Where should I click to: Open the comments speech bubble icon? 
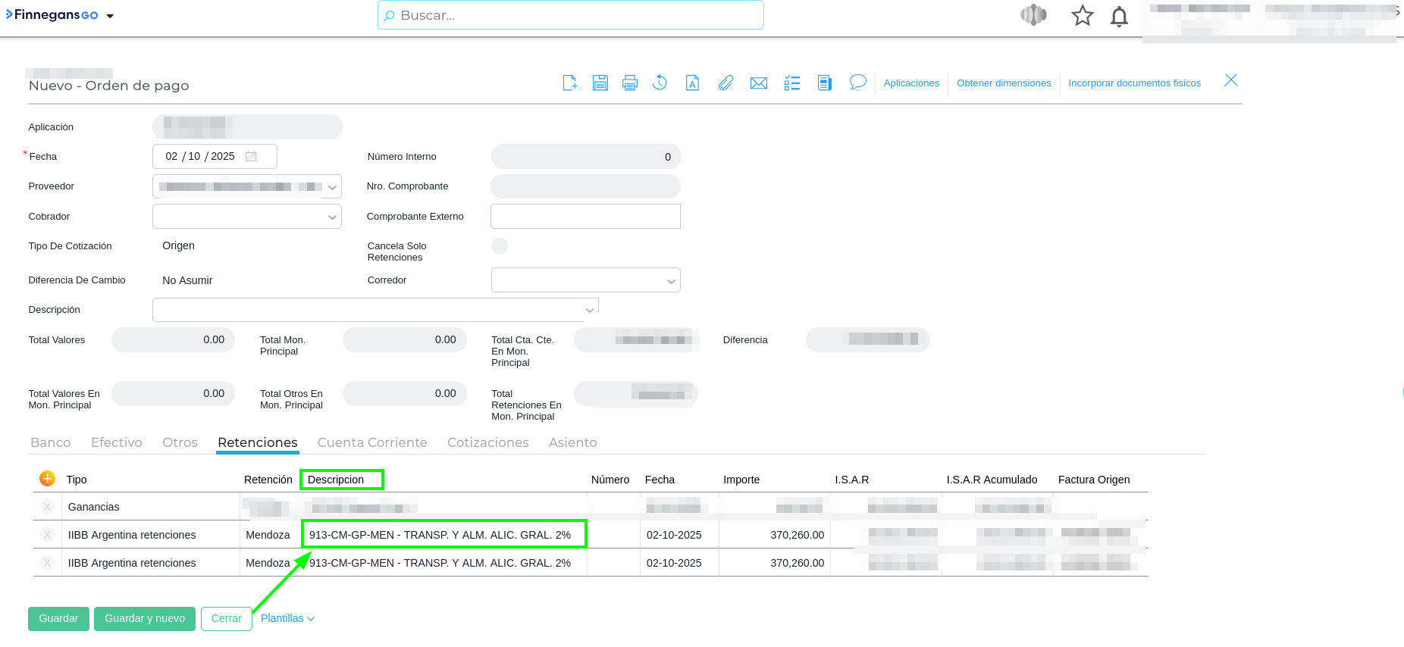857,83
